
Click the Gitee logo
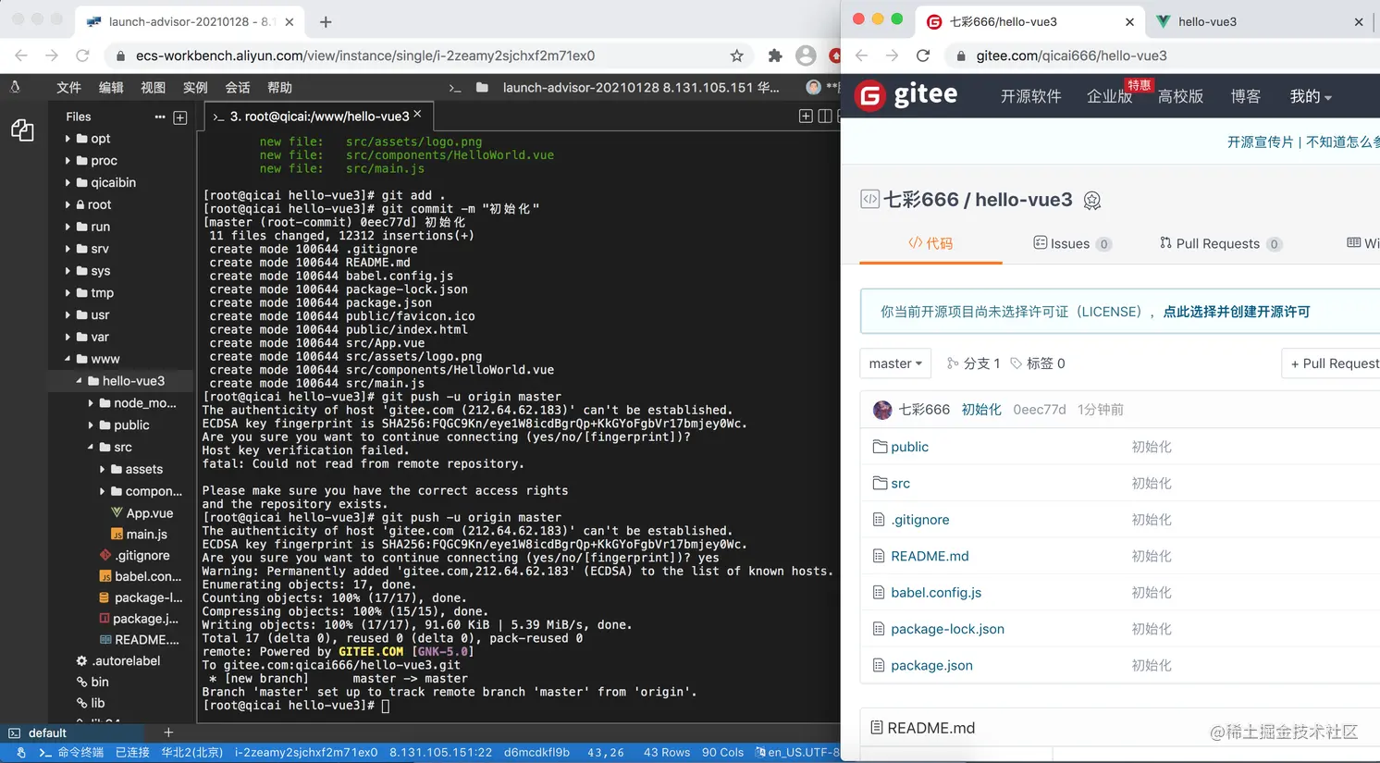906,95
